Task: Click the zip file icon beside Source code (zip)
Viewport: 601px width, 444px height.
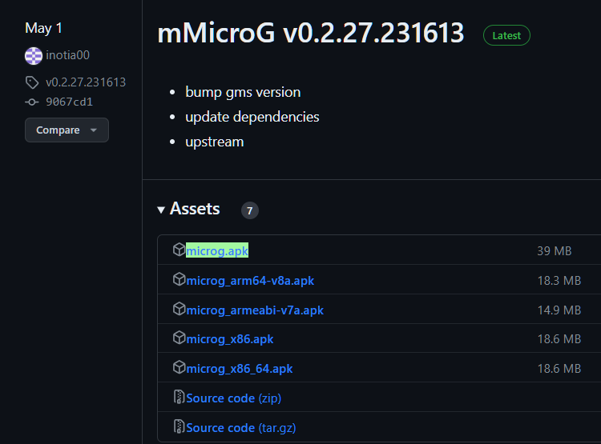Action: [x=179, y=398]
